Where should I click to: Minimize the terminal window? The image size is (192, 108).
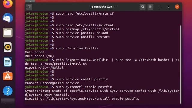[160, 7]
